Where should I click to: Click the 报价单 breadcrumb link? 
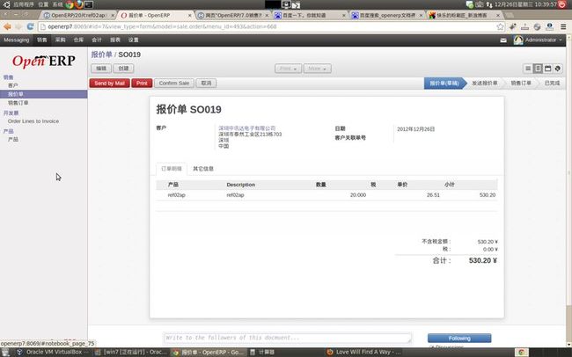[101, 55]
